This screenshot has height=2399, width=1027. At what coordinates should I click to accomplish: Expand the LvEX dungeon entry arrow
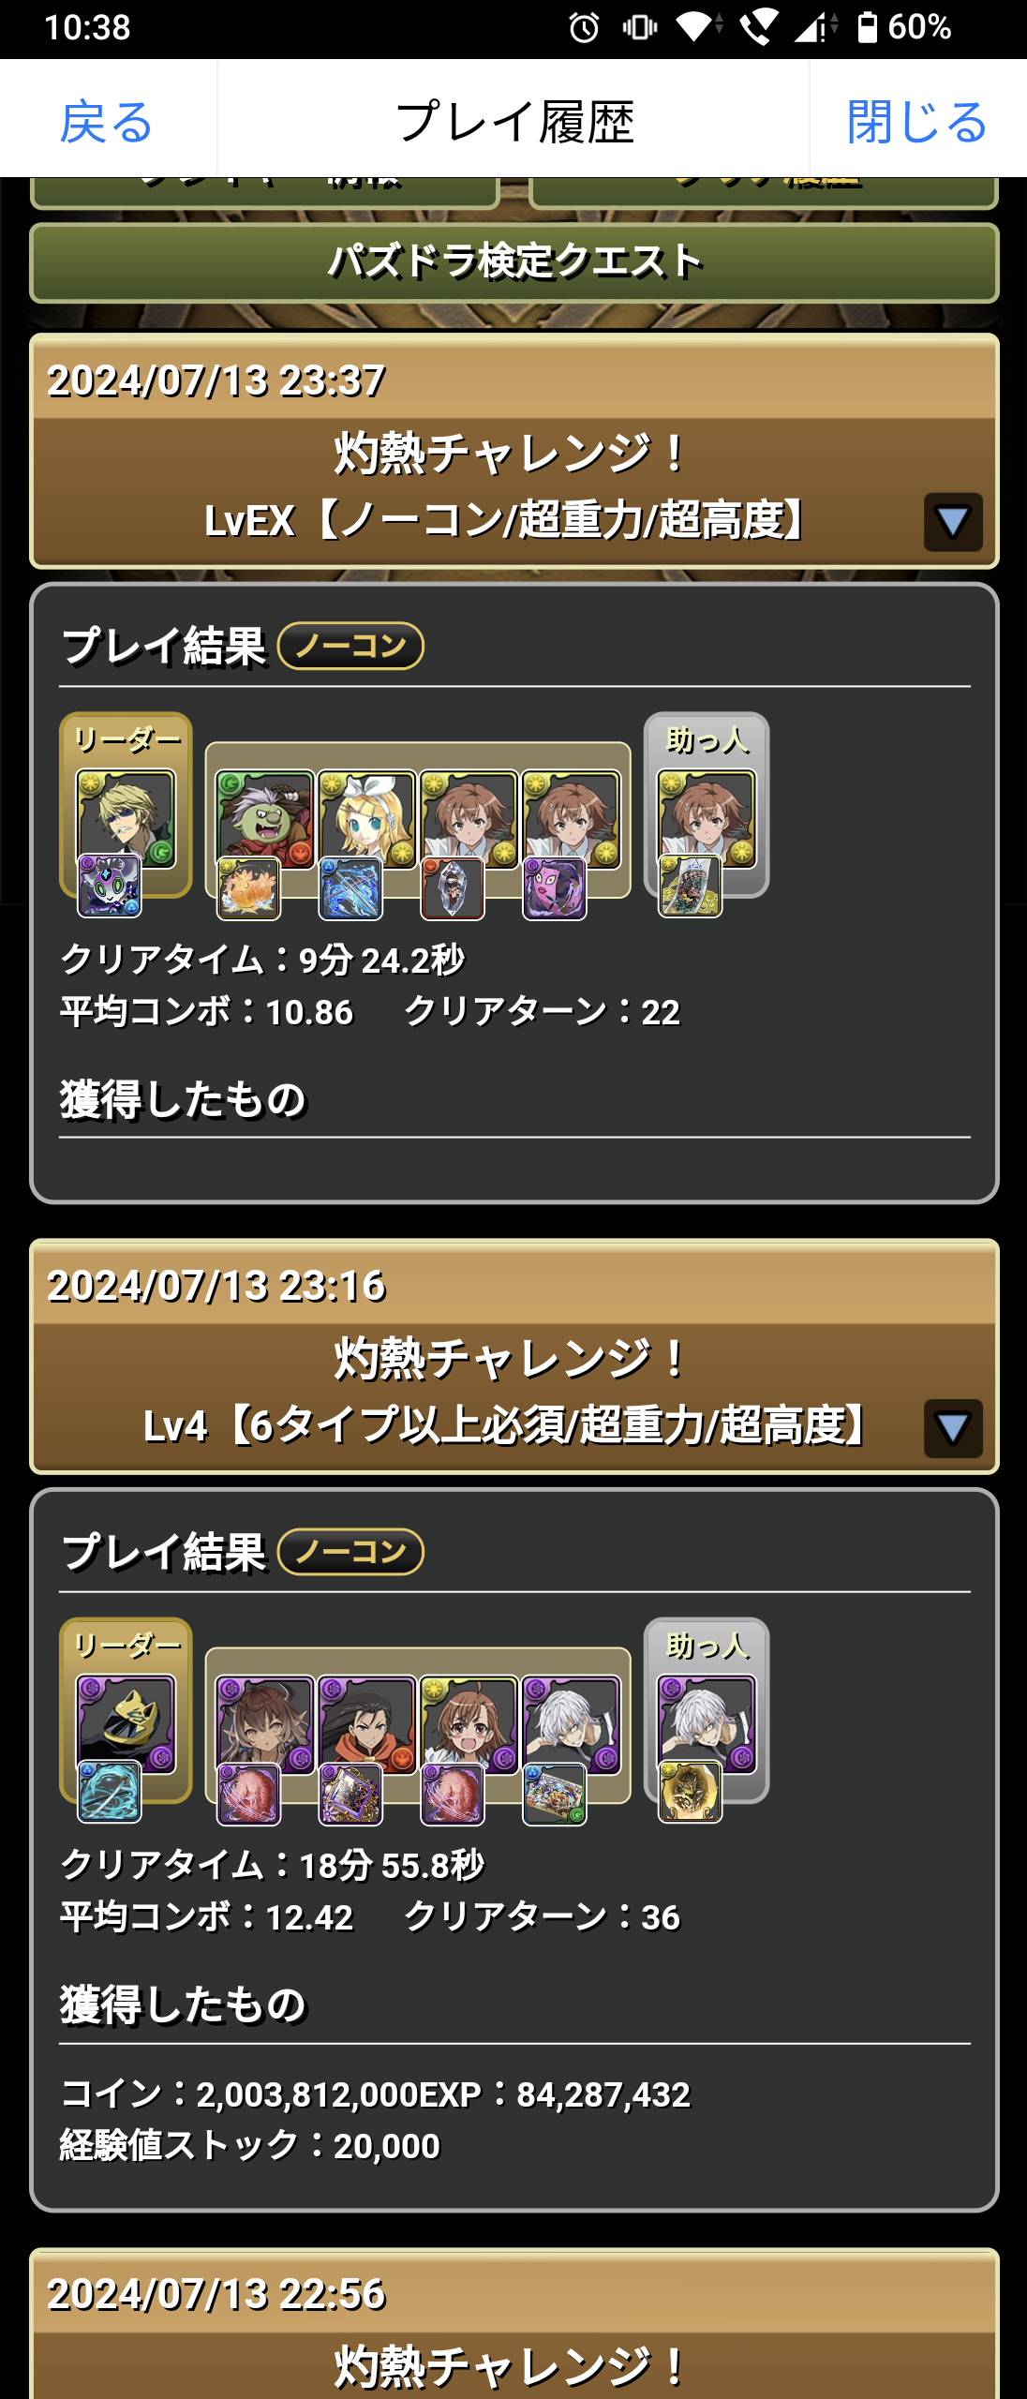(x=953, y=522)
